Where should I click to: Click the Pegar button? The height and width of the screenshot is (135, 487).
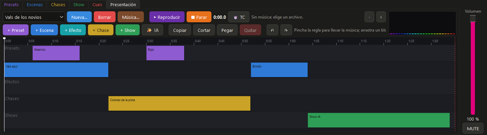coord(227,30)
